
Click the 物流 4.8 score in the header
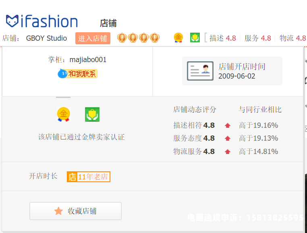coord(293,38)
